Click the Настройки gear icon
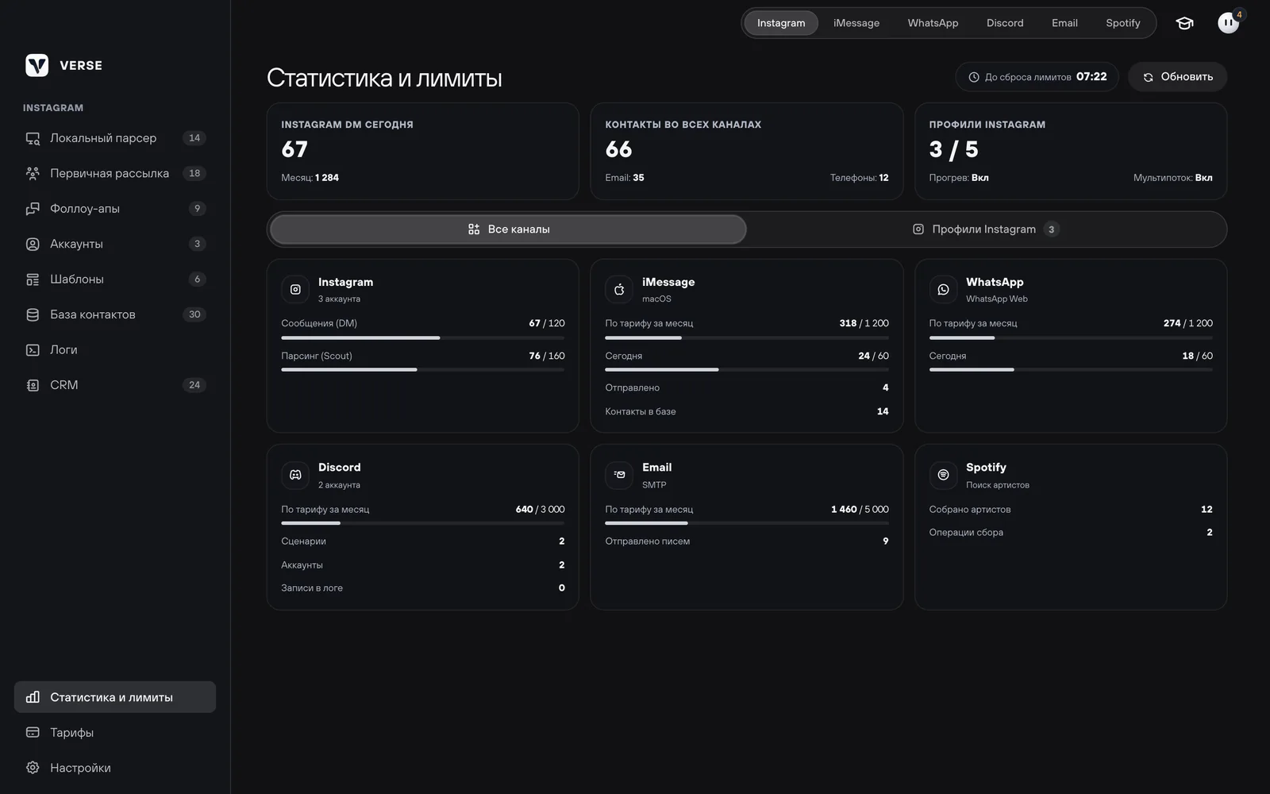The height and width of the screenshot is (794, 1270). 33,768
